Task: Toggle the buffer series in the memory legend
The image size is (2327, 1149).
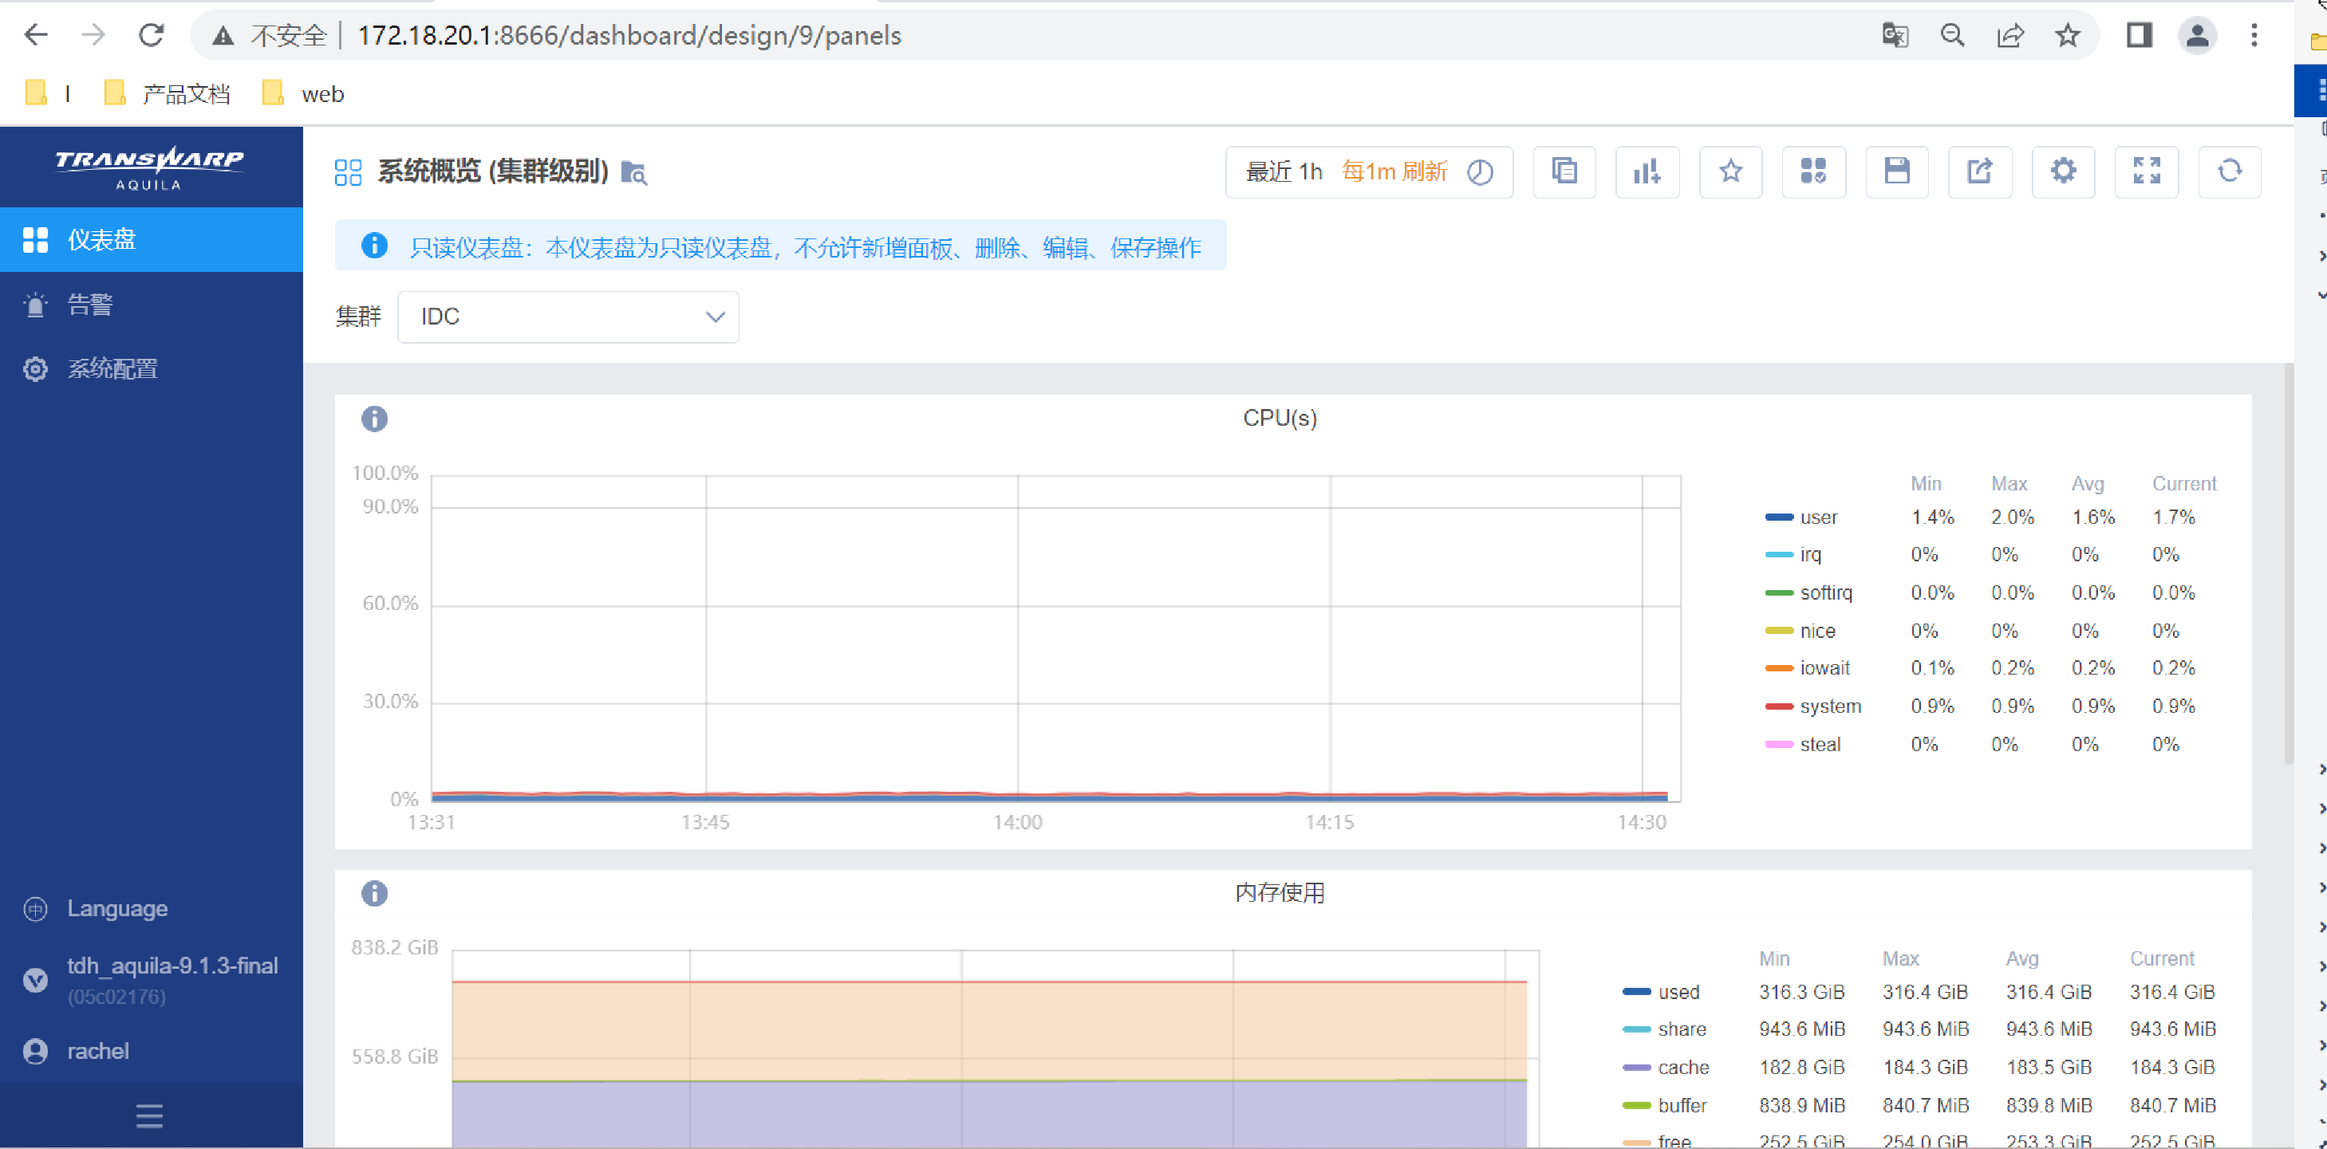Action: click(x=1665, y=1106)
